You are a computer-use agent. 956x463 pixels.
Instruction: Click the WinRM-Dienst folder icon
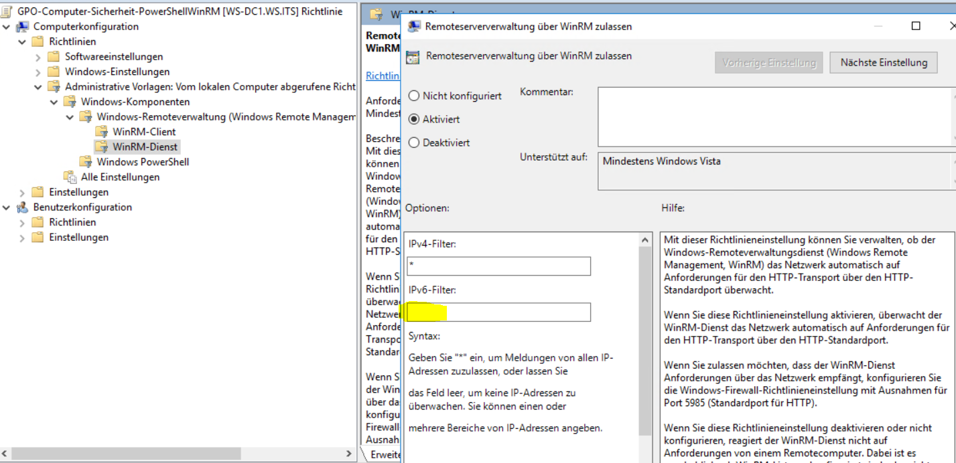pyautogui.click(x=102, y=147)
